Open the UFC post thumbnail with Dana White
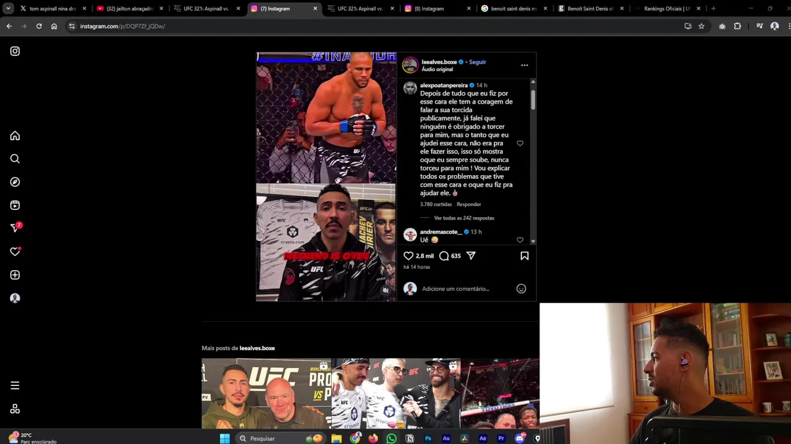Viewport: 791px width, 444px height. (266, 393)
